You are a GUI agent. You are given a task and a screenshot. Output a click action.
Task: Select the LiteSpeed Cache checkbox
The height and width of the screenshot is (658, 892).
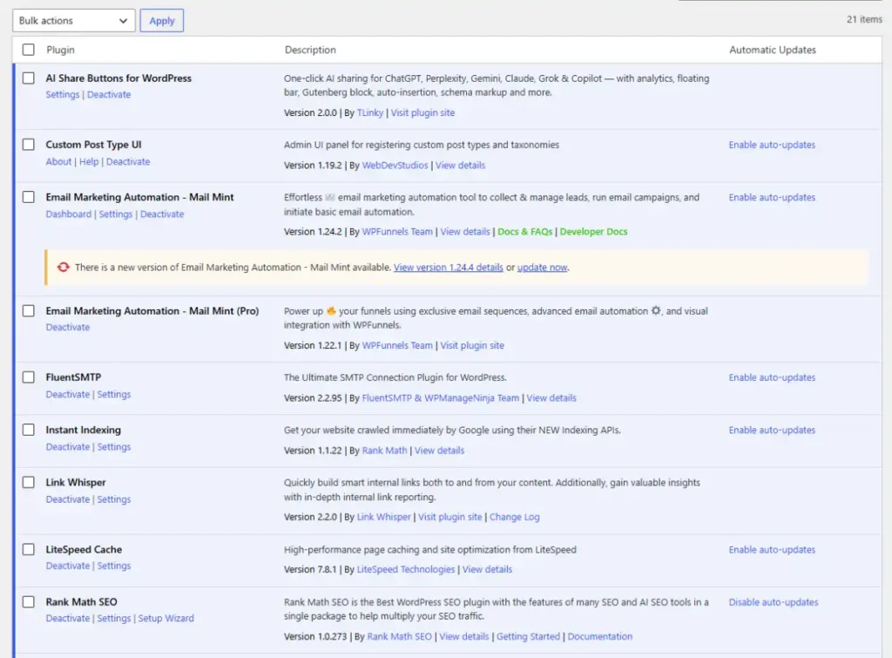coord(29,549)
